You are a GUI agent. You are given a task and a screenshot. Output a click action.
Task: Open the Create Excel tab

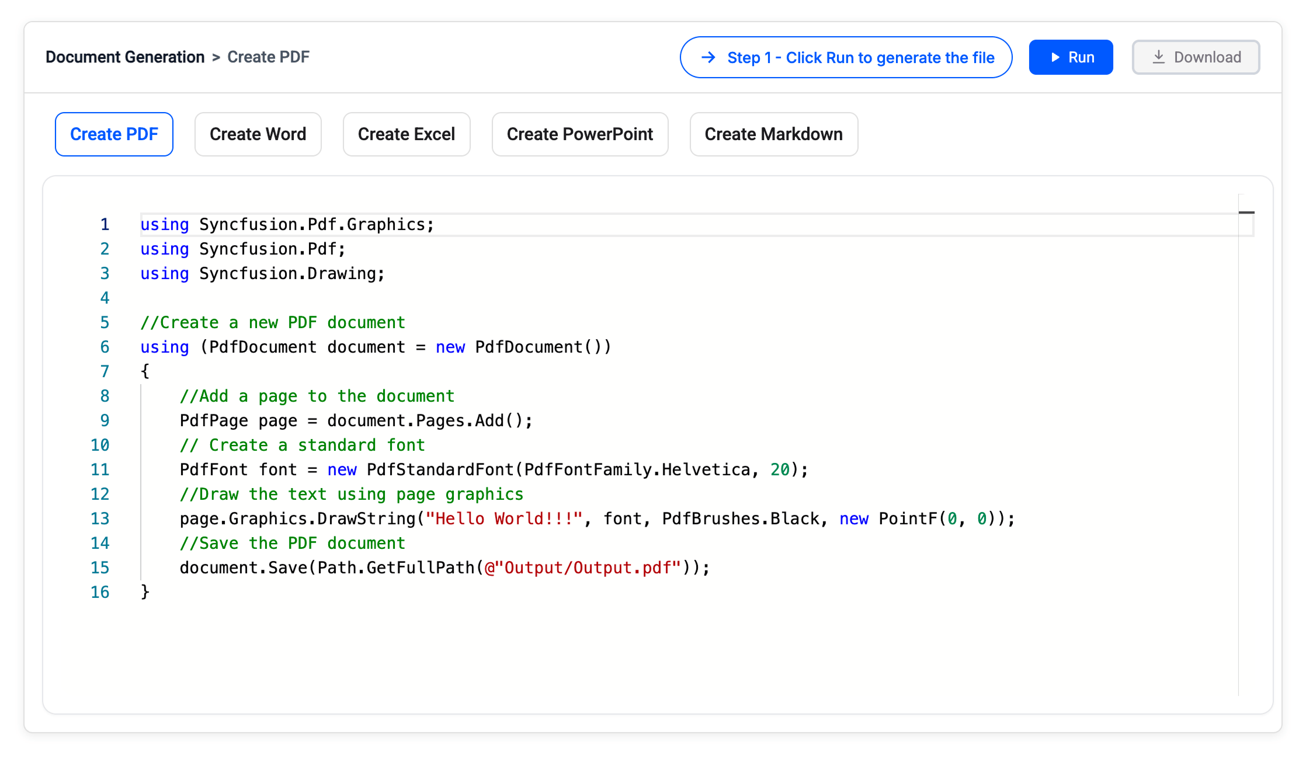point(407,134)
